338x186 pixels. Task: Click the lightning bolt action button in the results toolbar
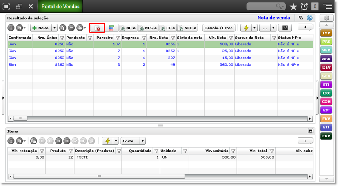246,28
